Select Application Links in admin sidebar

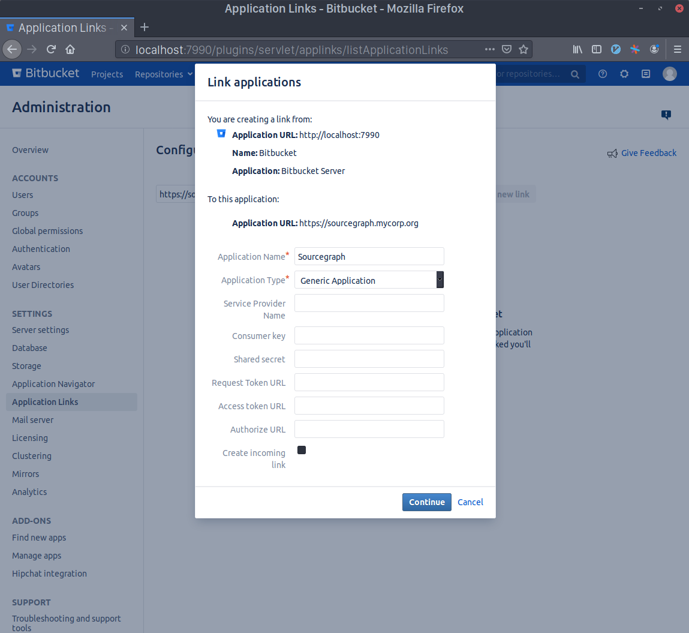[x=71, y=402]
